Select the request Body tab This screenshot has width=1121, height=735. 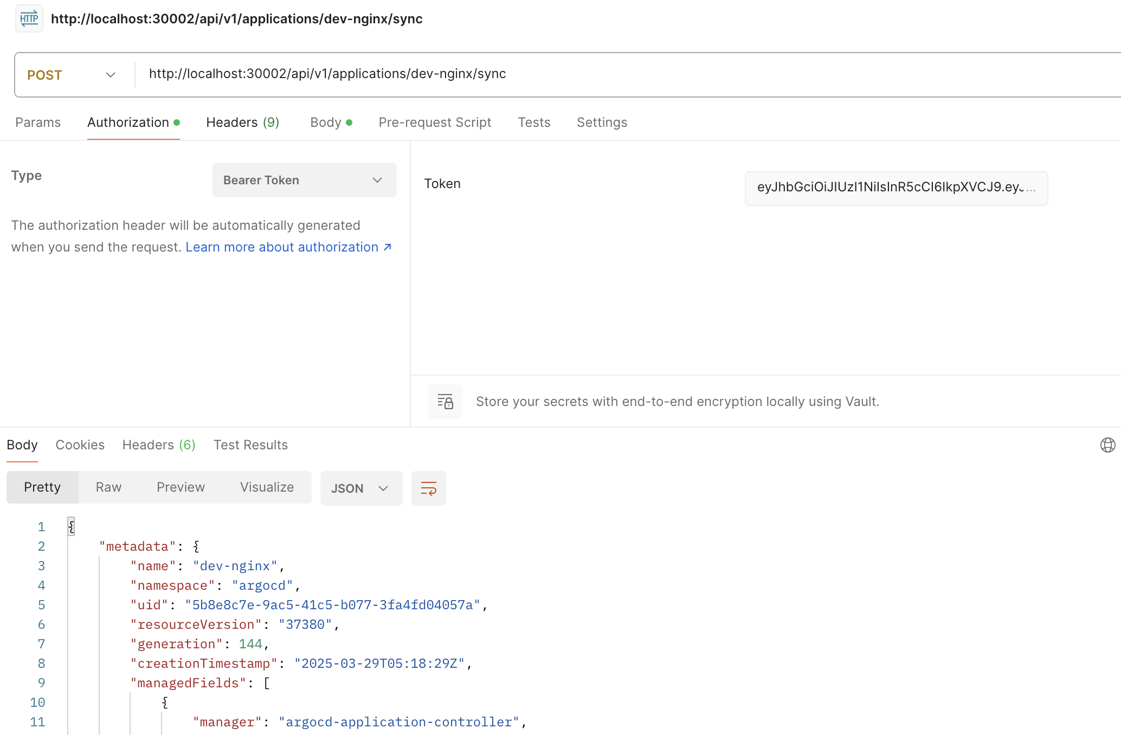(x=331, y=122)
